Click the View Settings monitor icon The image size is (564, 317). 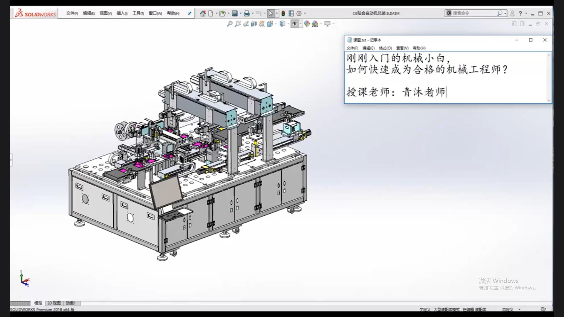pyautogui.click(x=327, y=24)
